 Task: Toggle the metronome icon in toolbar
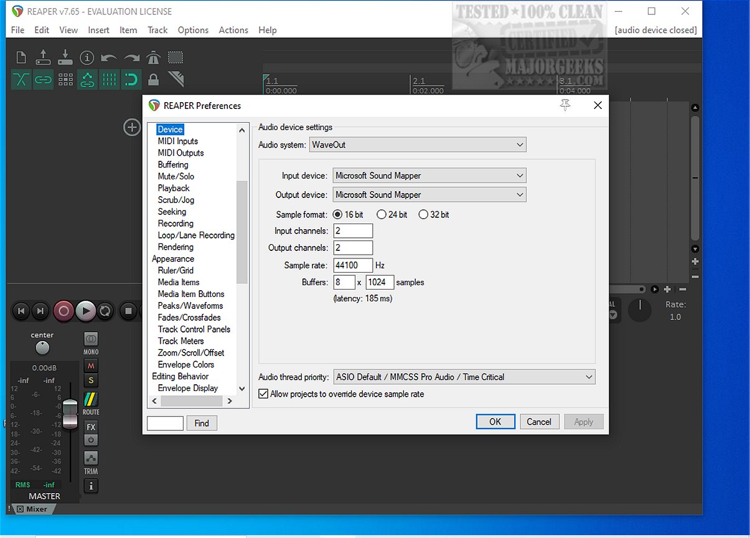pyautogui.click(x=153, y=58)
